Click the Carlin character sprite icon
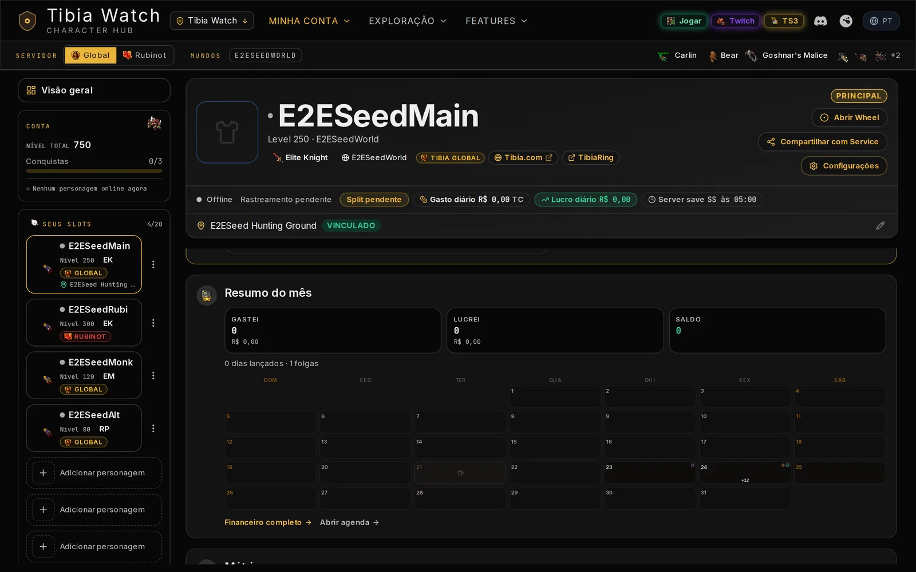The image size is (916, 572). pos(663,56)
